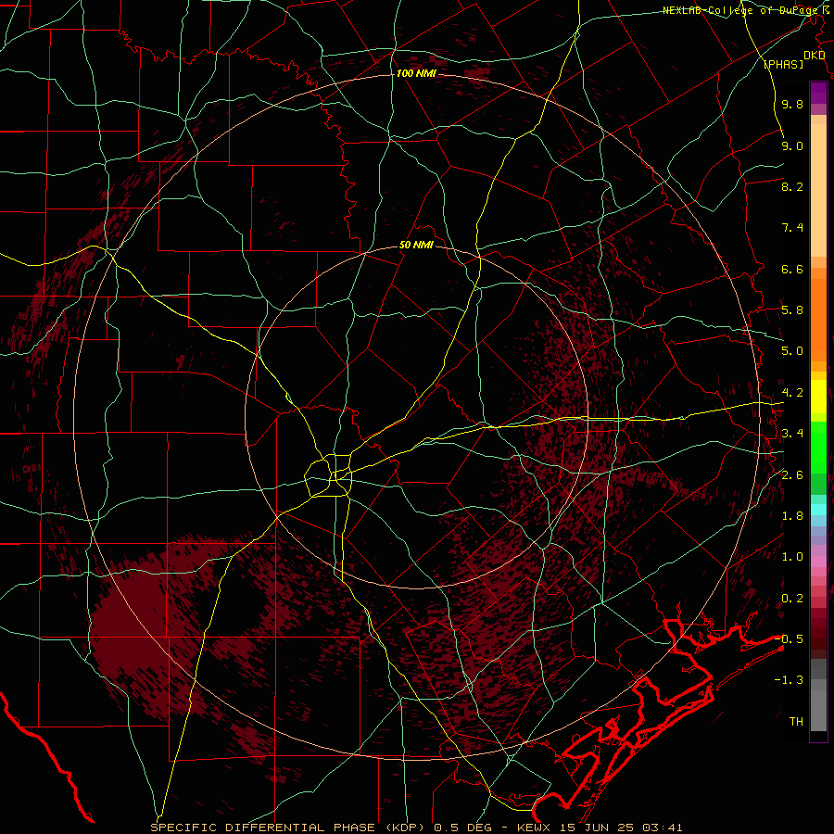Image resolution: width=834 pixels, height=834 pixels.
Task: Pick the bright green color bar segment
Action: [x=818, y=448]
